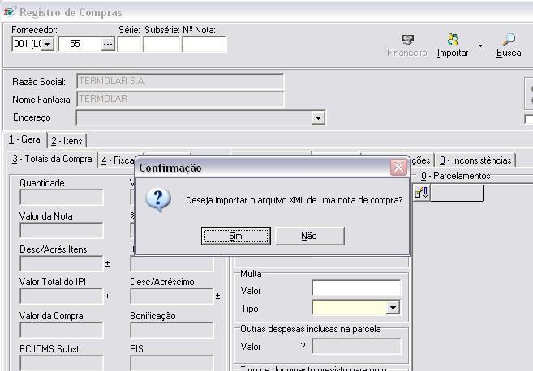Open the 4 - Fiscal tab
Screen dimensions: 533x371
point(118,160)
